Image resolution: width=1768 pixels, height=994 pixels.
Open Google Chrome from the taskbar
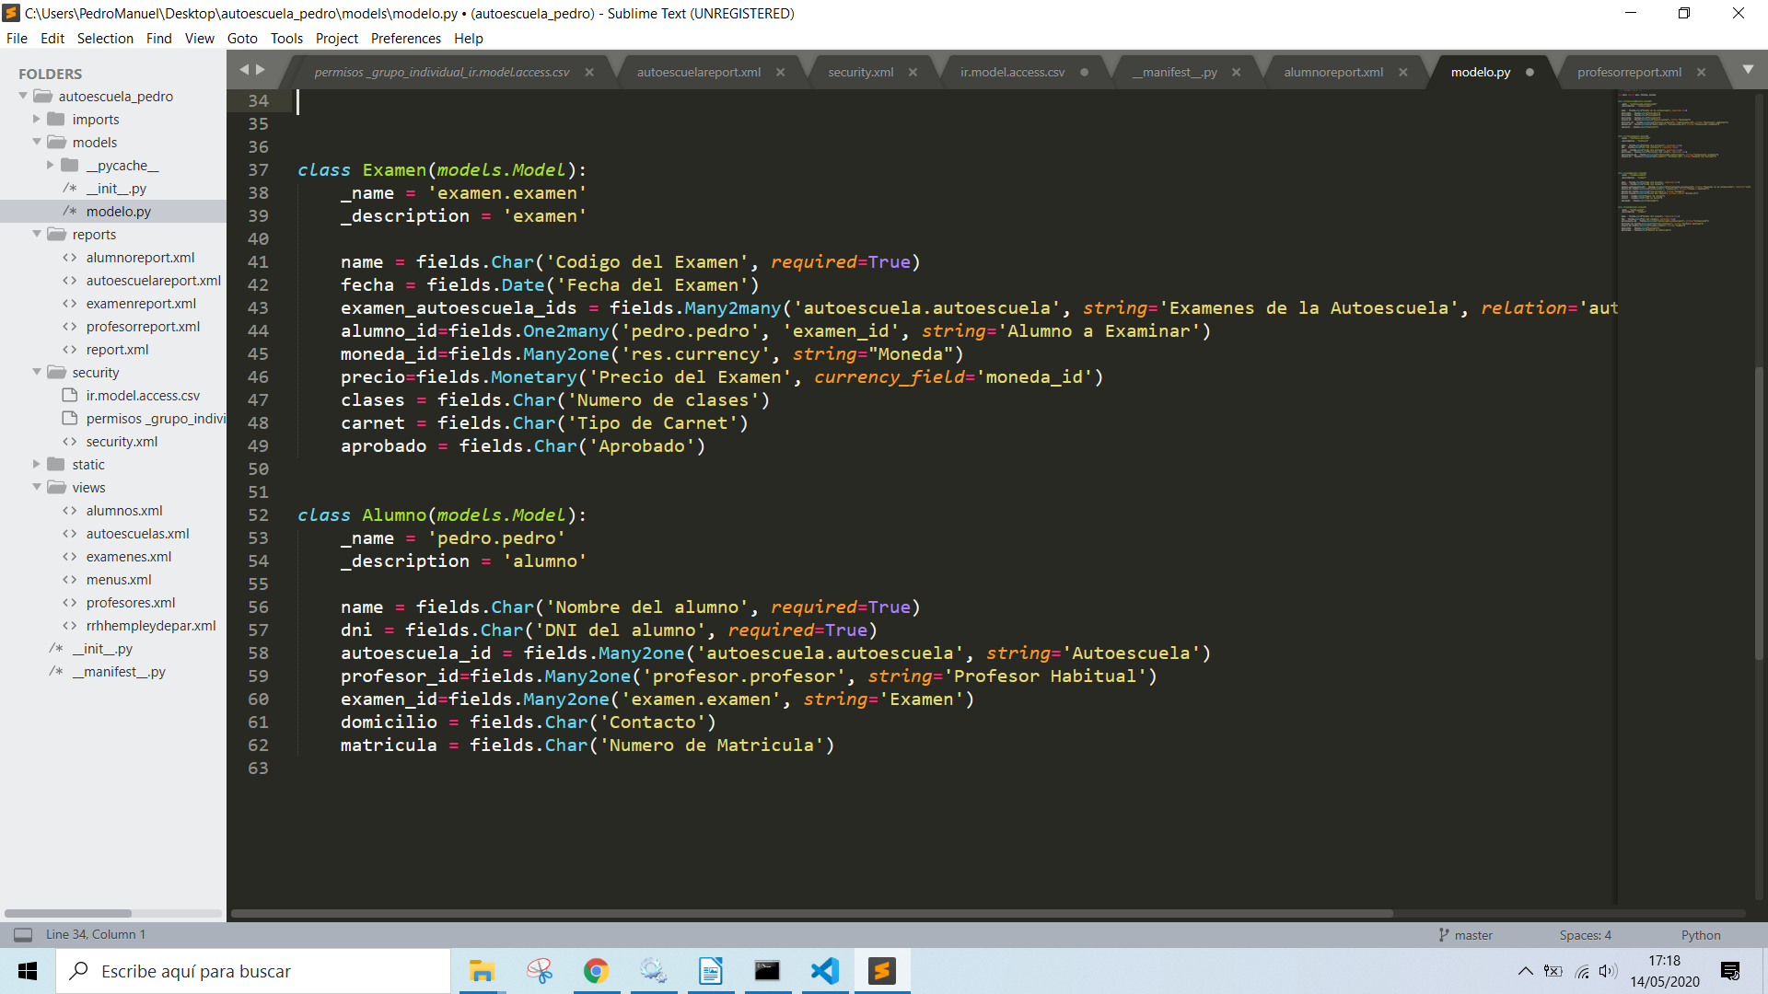click(596, 971)
